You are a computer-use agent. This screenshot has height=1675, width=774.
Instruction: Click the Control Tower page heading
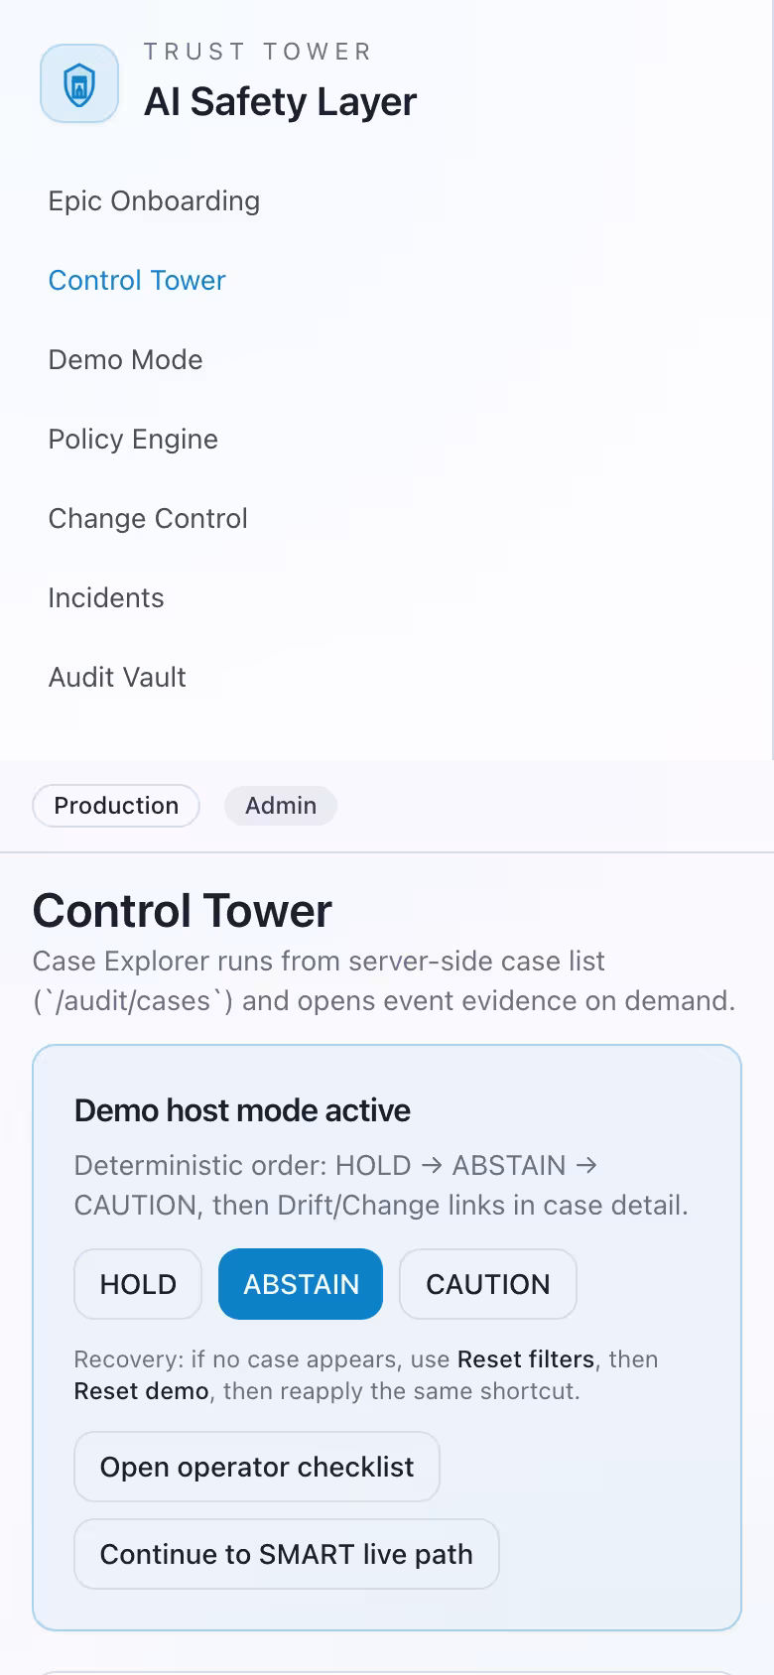click(182, 910)
